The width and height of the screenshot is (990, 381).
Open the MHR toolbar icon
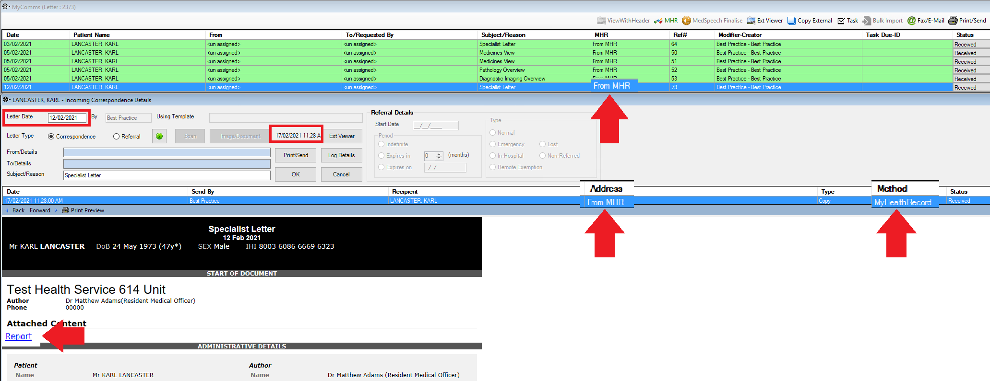658,21
